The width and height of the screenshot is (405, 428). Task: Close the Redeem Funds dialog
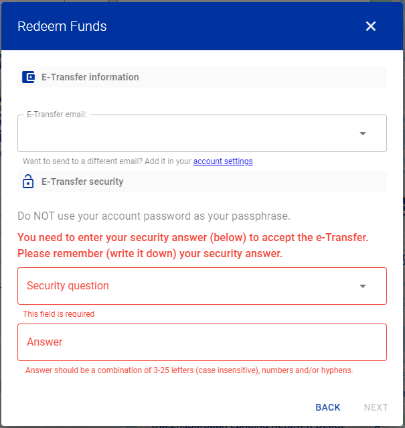(x=371, y=26)
